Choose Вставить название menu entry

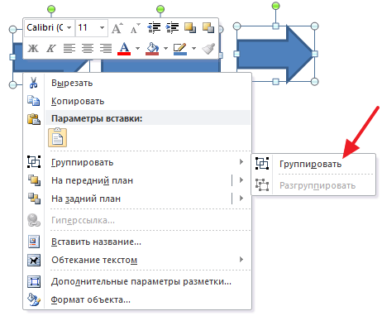point(137,242)
